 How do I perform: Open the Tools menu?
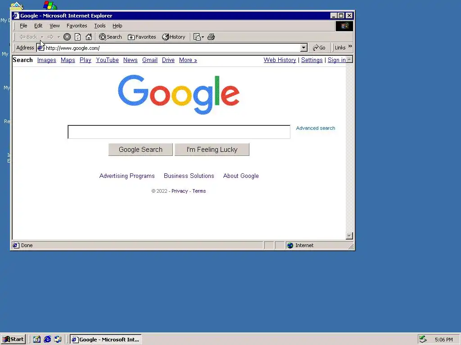tap(99, 26)
